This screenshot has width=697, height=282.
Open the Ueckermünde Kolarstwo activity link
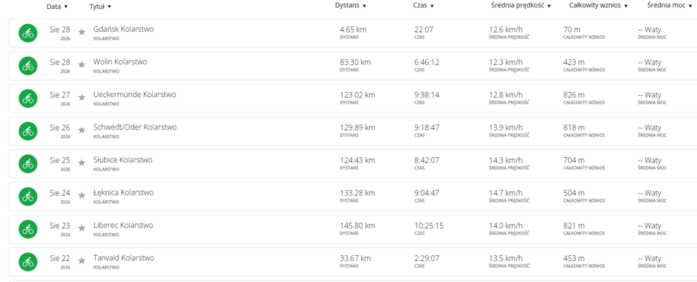[135, 95]
